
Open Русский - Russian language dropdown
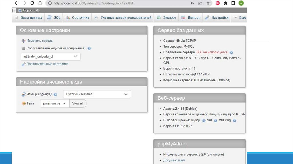pyautogui.click(x=97, y=94)
